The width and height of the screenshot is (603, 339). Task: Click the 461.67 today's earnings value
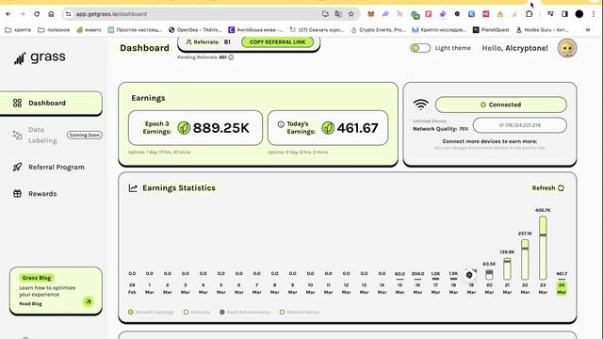point(358,128)
